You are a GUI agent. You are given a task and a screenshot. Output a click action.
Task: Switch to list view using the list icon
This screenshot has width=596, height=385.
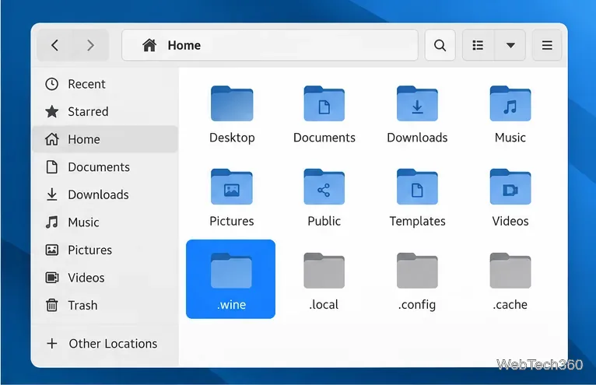click(478, 45)
